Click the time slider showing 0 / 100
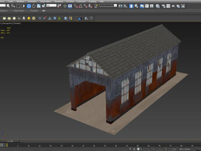Screen dimensions: 201x151 coord(10,141)
